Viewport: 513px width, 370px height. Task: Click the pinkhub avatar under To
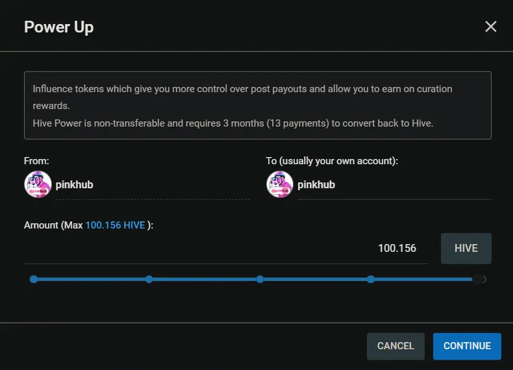click(280, 184)
